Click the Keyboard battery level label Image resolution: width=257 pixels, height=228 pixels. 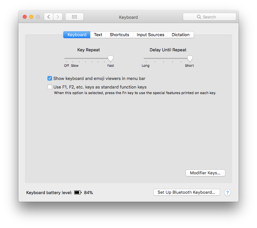coord(49,193)
